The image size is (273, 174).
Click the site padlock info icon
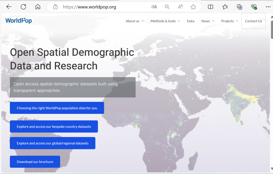coord(55,7)
